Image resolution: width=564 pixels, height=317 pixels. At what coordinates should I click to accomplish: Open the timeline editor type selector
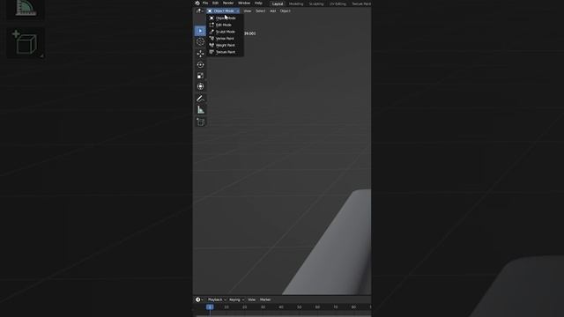[199, 299]
